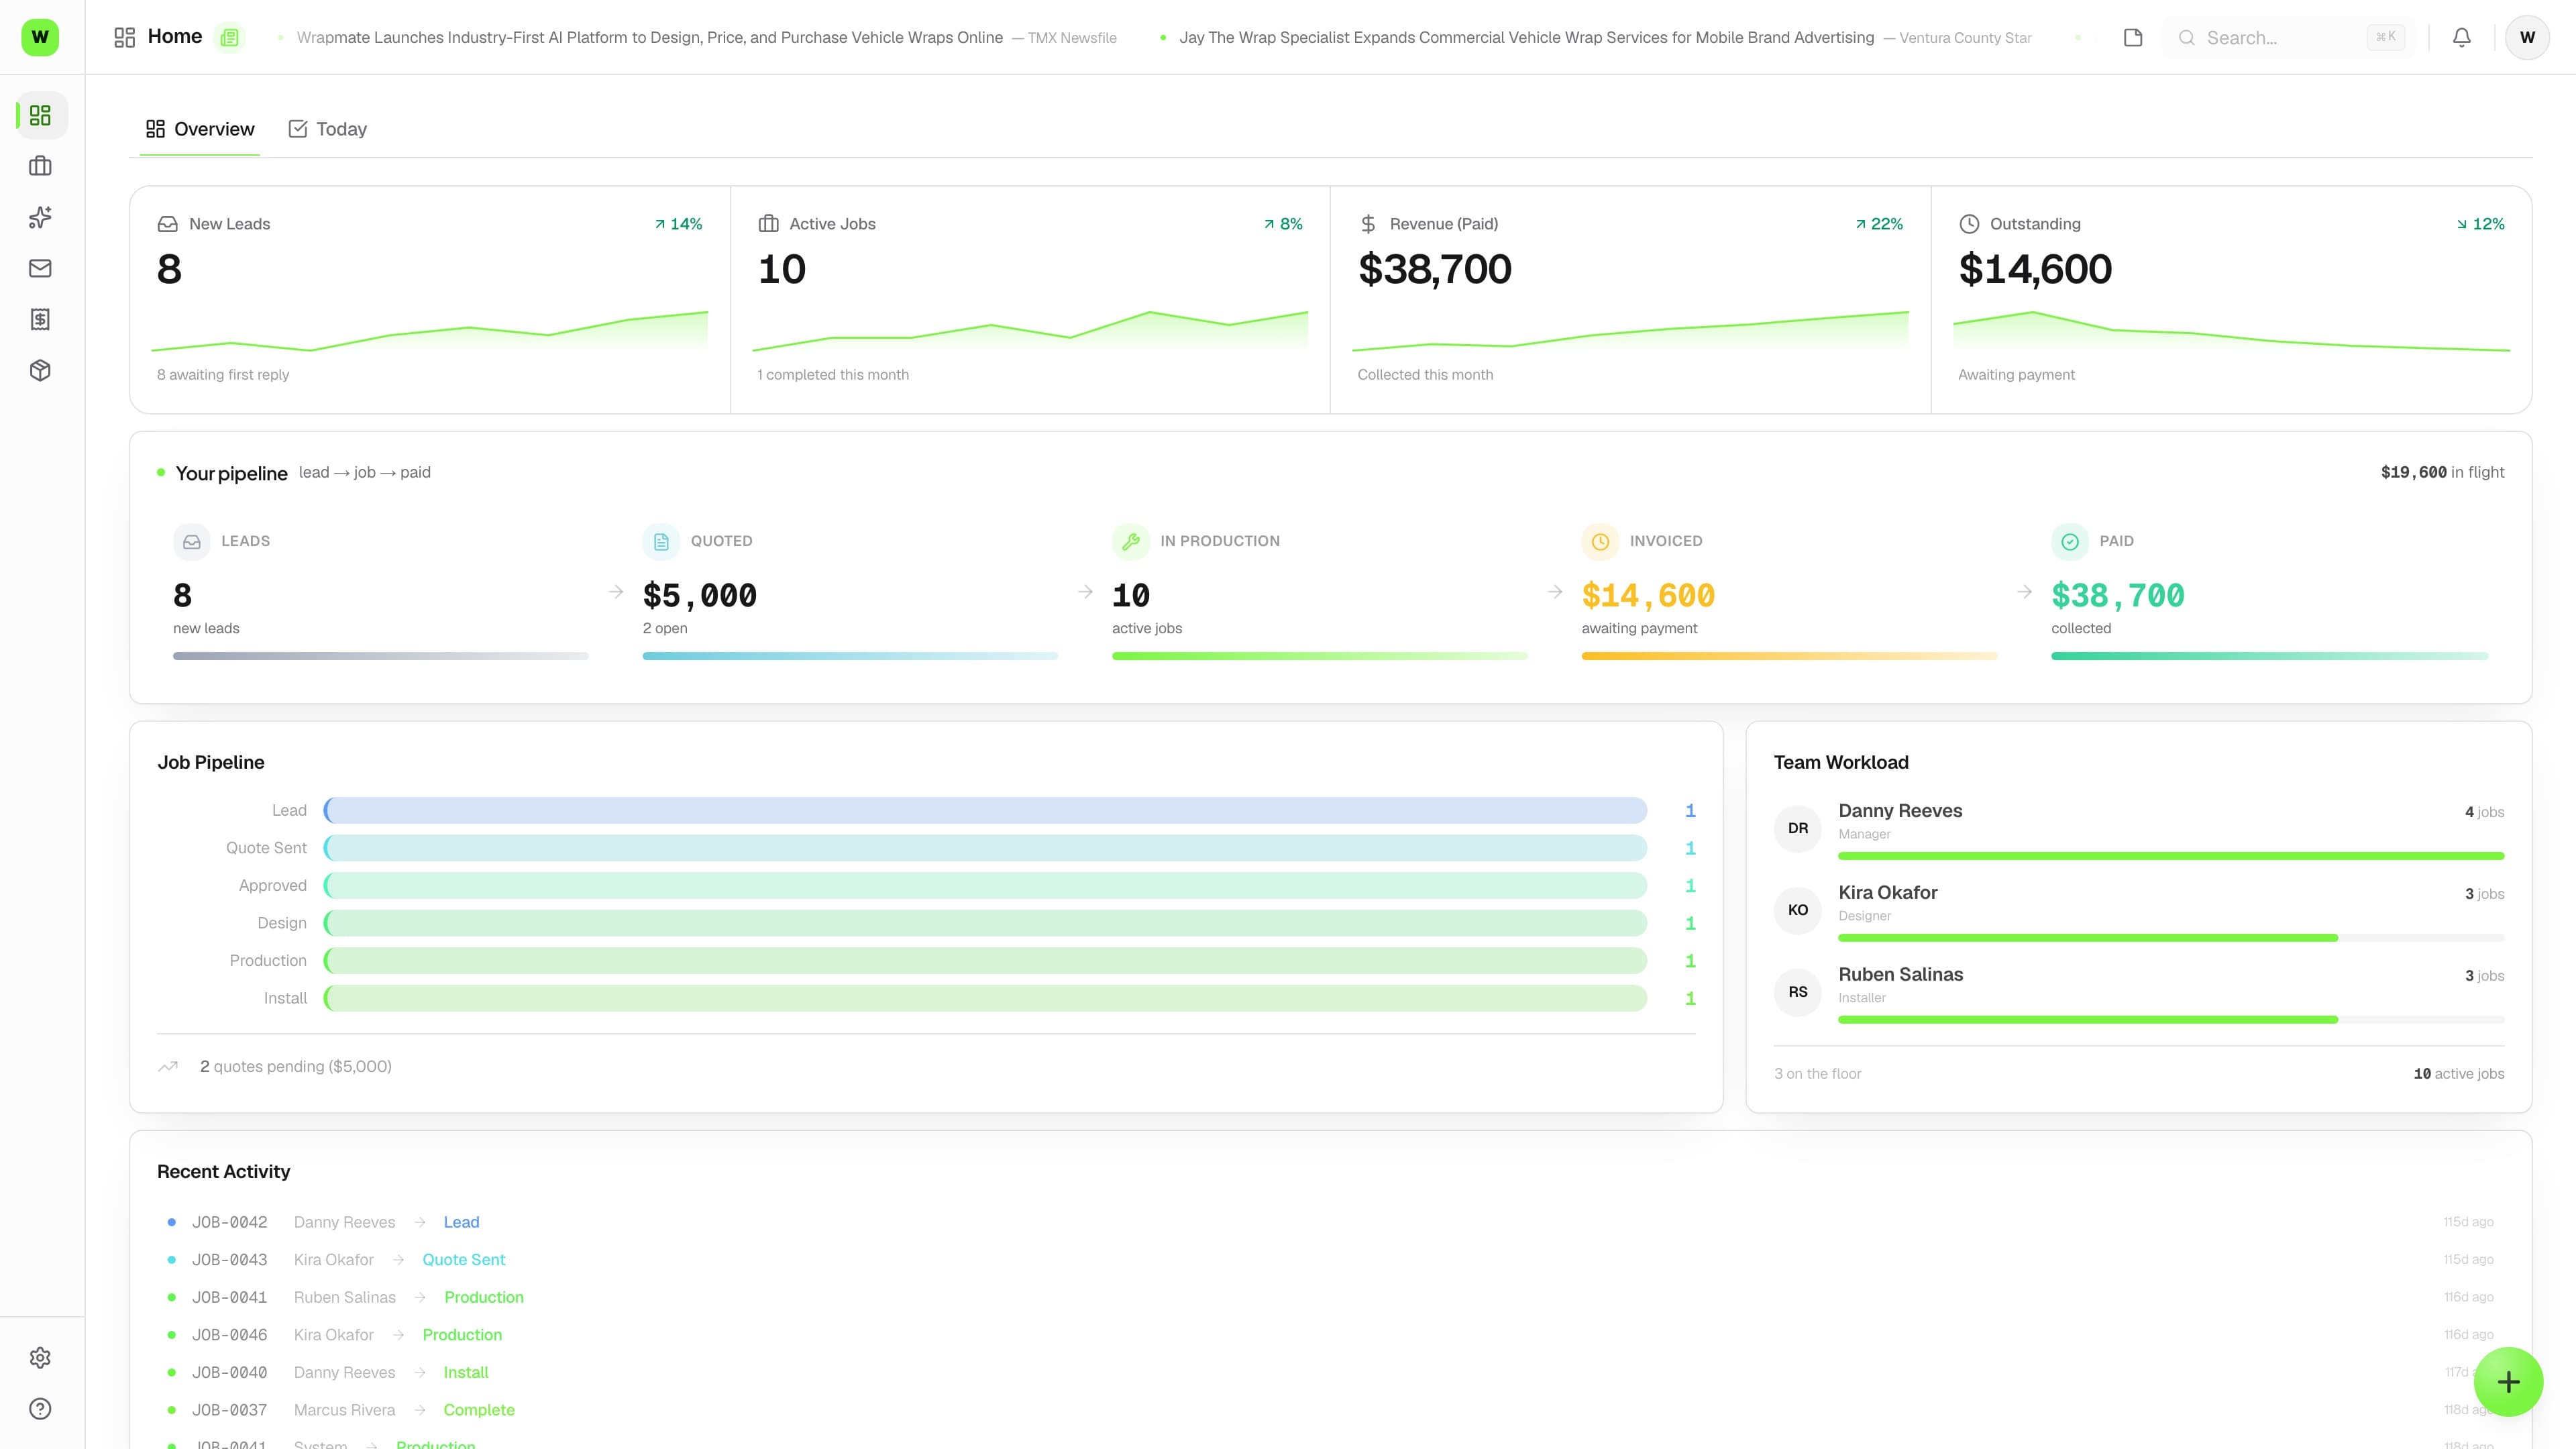The height and width of the screenshot is (1449, 2576).
Task: Open the AI sparkles icon in sidebar
Action: point(40,217)
